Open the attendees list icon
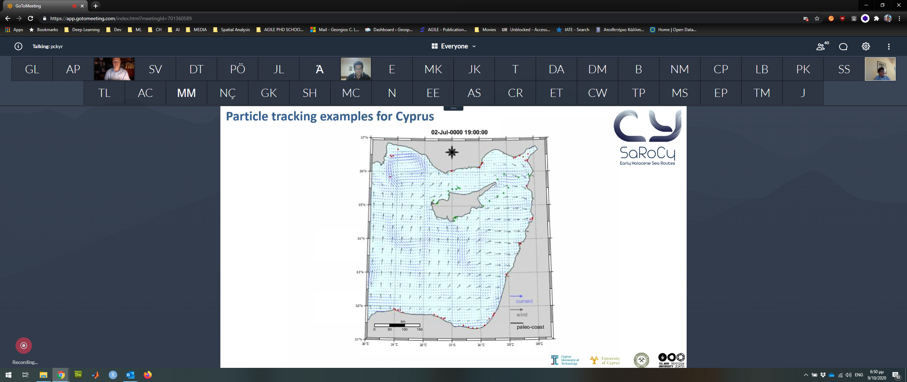This screenshot has width=907, height=382. point(821,46)
